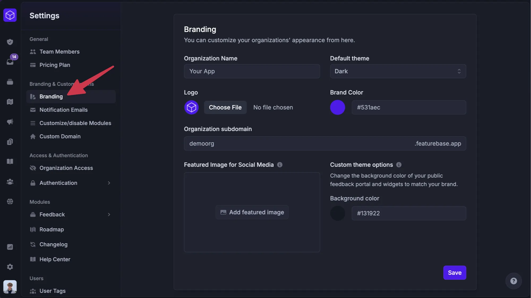Open the Pricing Plan page
The height and width of the screenshot is (298, 531).
point(71,65)
